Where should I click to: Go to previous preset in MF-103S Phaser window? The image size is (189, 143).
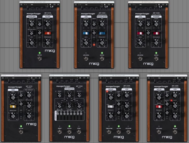click(133, 4)
